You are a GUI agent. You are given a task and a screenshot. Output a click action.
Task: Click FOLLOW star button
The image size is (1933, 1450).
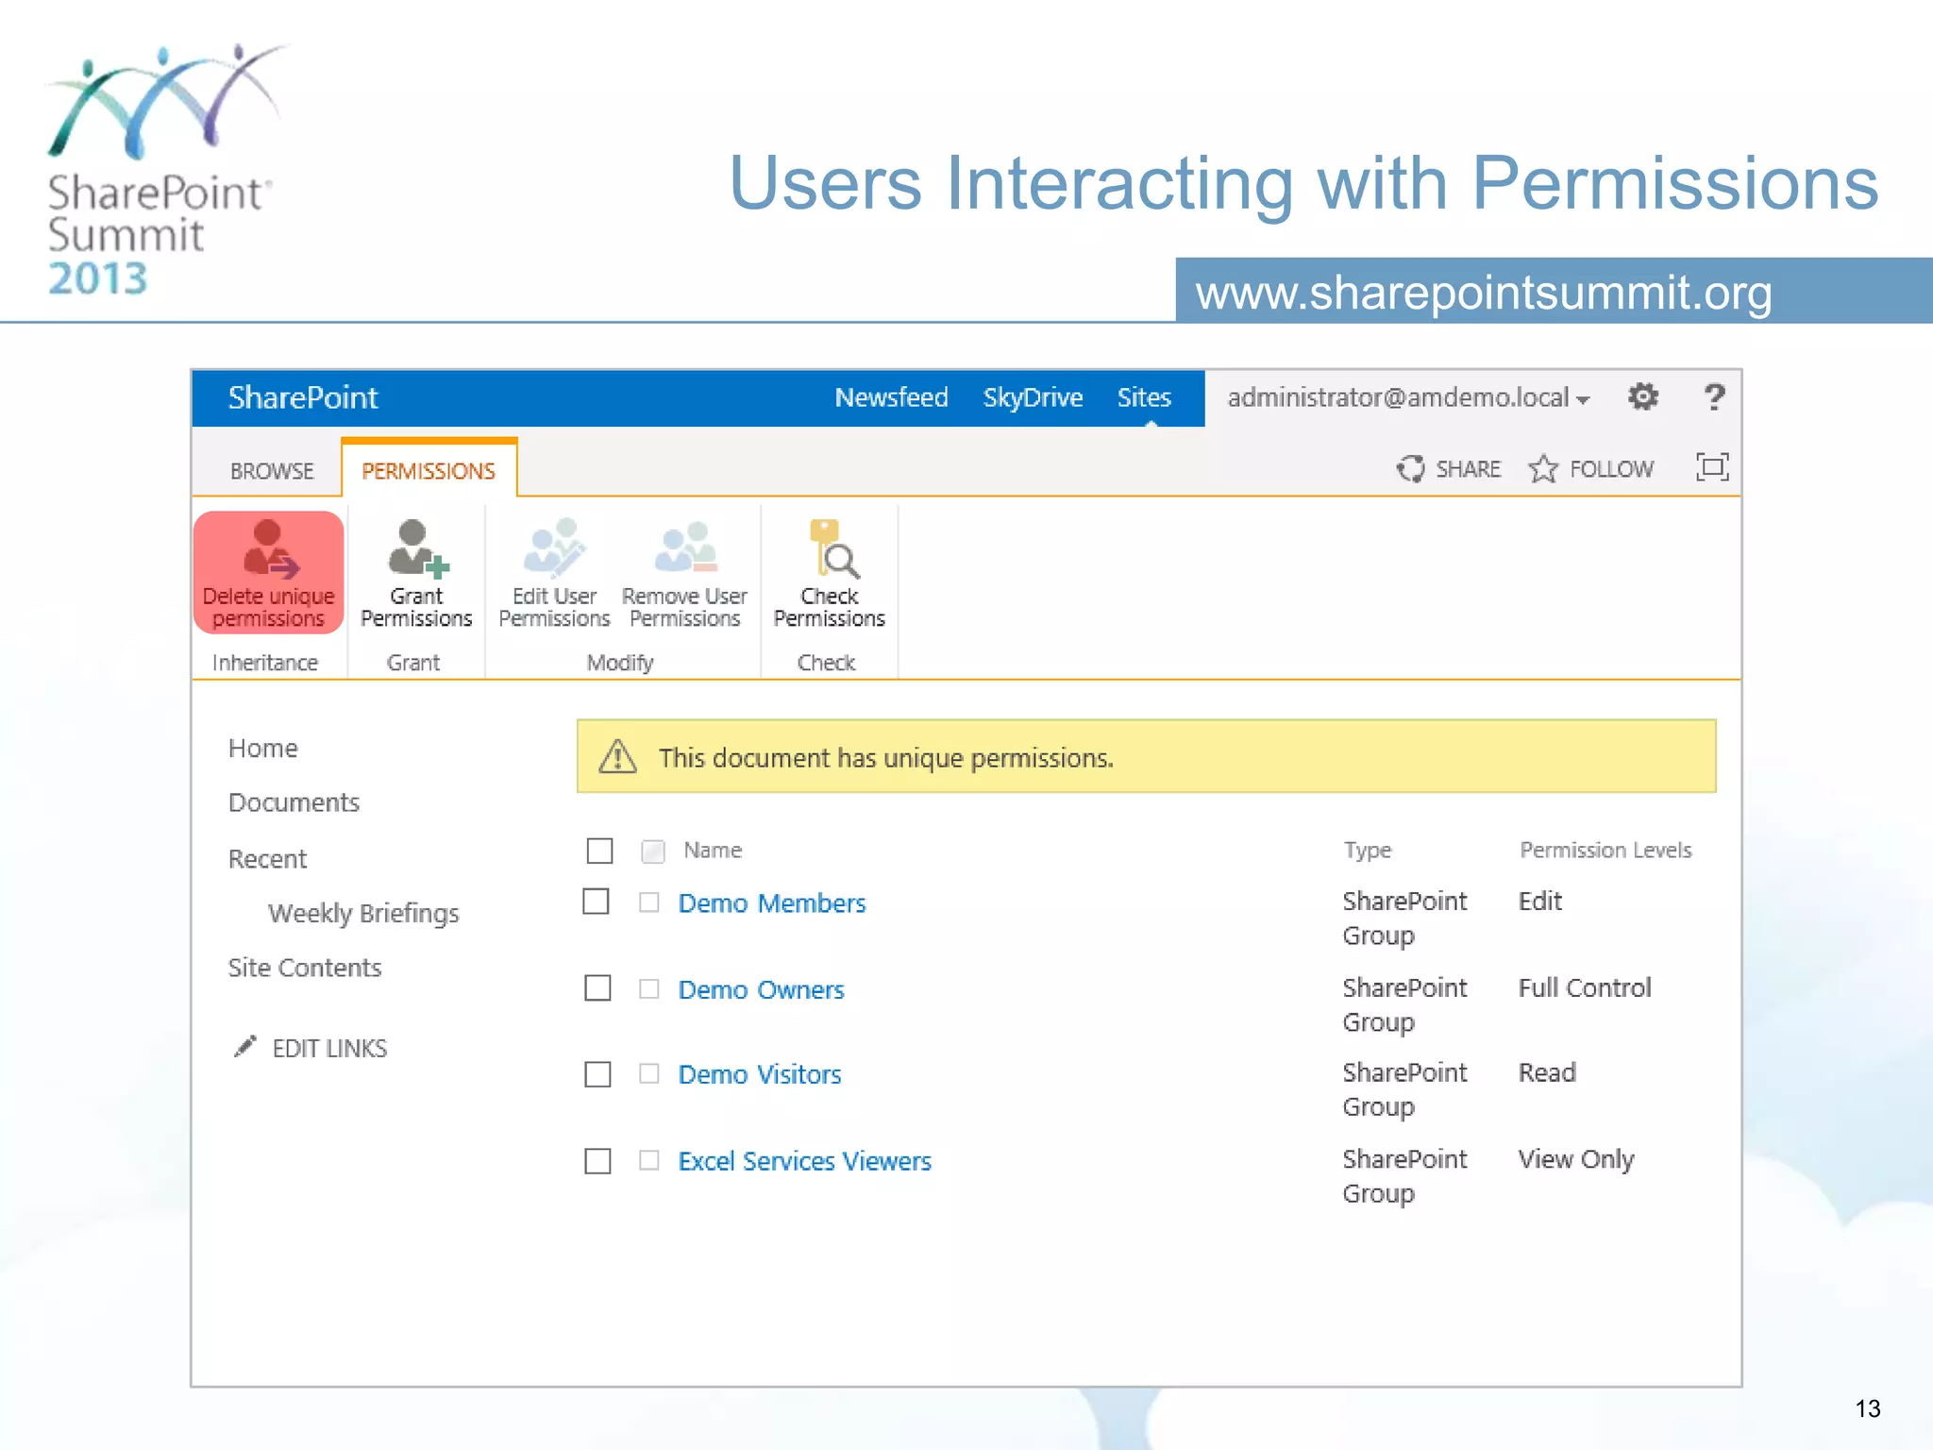click(x=1591, y=468)
